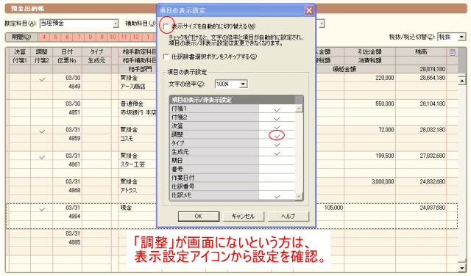Toggle 仕訳辞書選択ボタンをスキップする checkbox
The height and width of the screenshot is (276, 471).
pos(166,57)
